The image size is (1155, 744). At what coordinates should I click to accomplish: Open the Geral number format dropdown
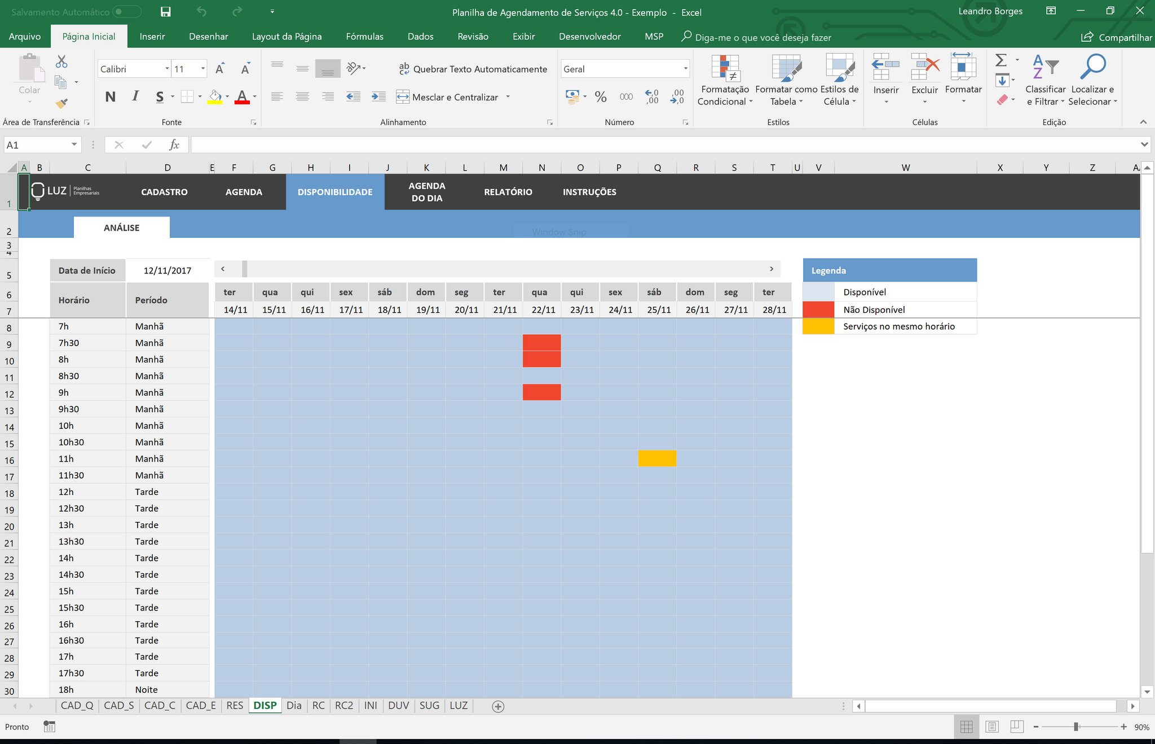click(x=685, y=69)
